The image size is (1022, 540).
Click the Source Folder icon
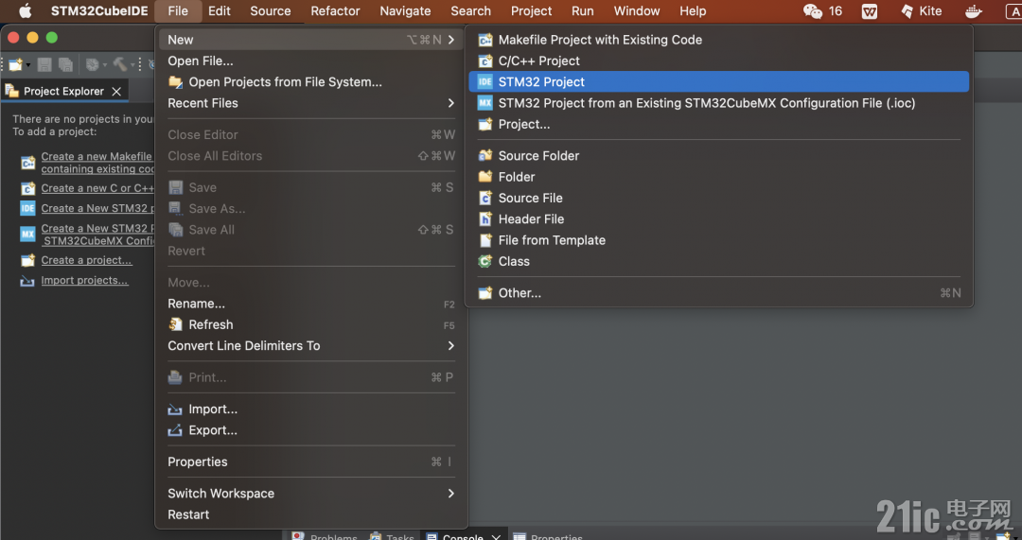click(x=485, y=156)
